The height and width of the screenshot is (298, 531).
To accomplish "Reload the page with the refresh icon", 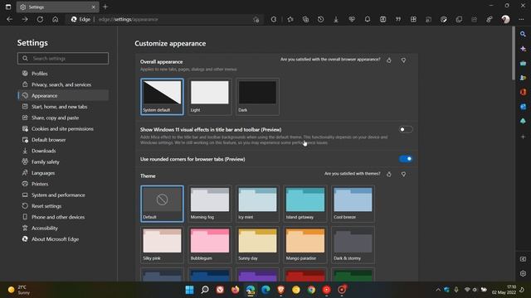I will click(x=40, y=19).
